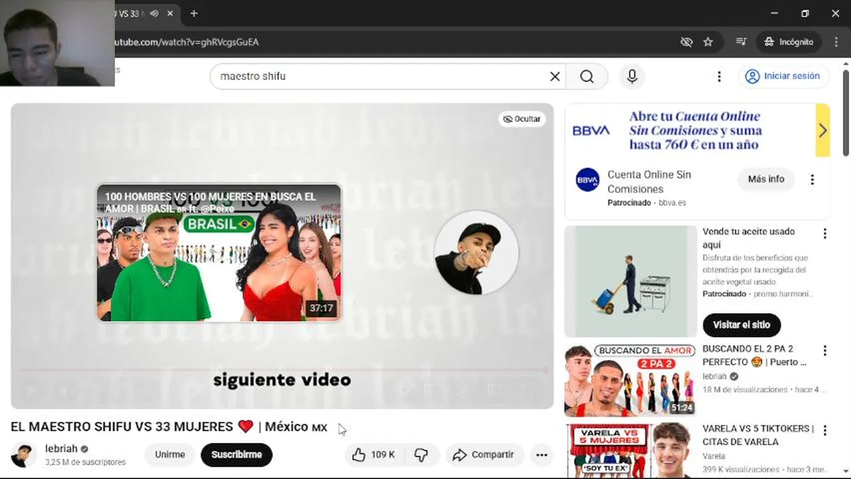Click Más info on BBVA ad
Screen dimensions: 851x479
(x=766, y=180)
